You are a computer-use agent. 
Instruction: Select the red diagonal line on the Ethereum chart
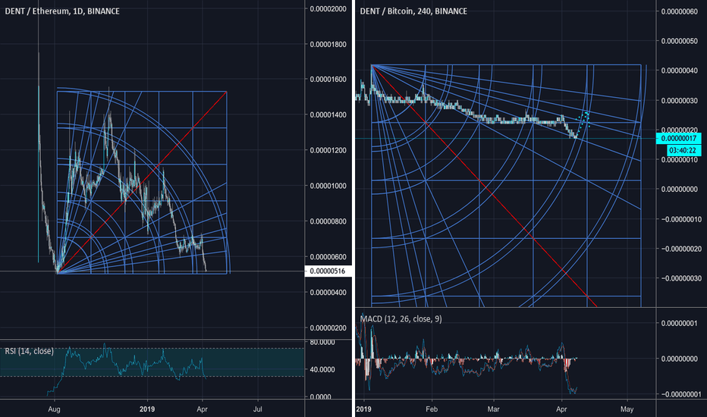tap(142, 183)
